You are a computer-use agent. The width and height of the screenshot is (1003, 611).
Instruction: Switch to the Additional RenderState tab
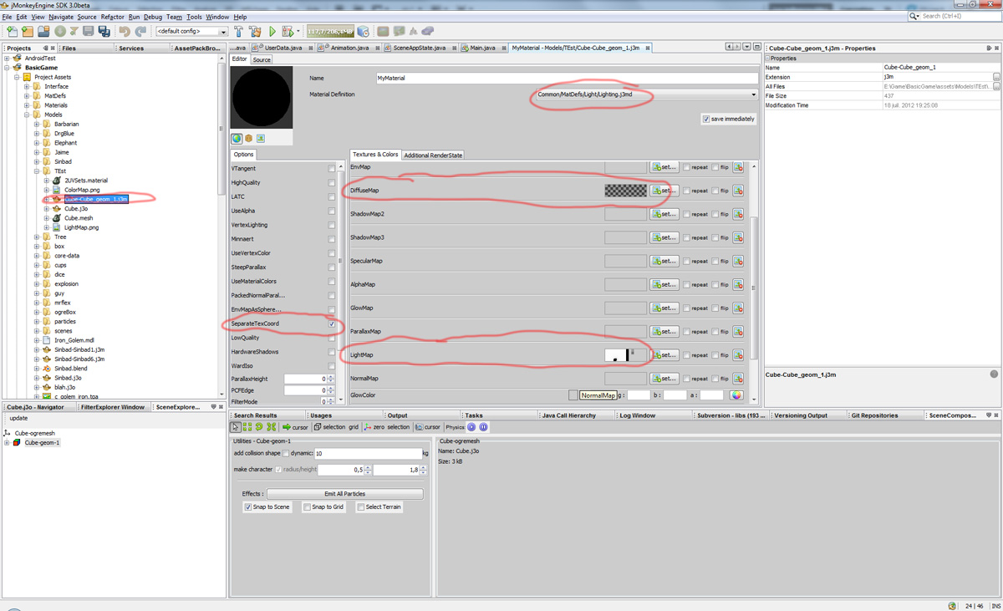433,155
